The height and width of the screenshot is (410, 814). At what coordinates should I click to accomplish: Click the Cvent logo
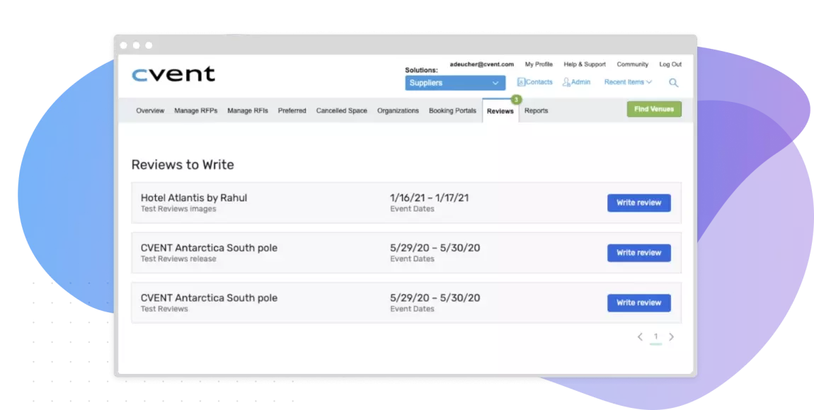click(x=173, y=74)
